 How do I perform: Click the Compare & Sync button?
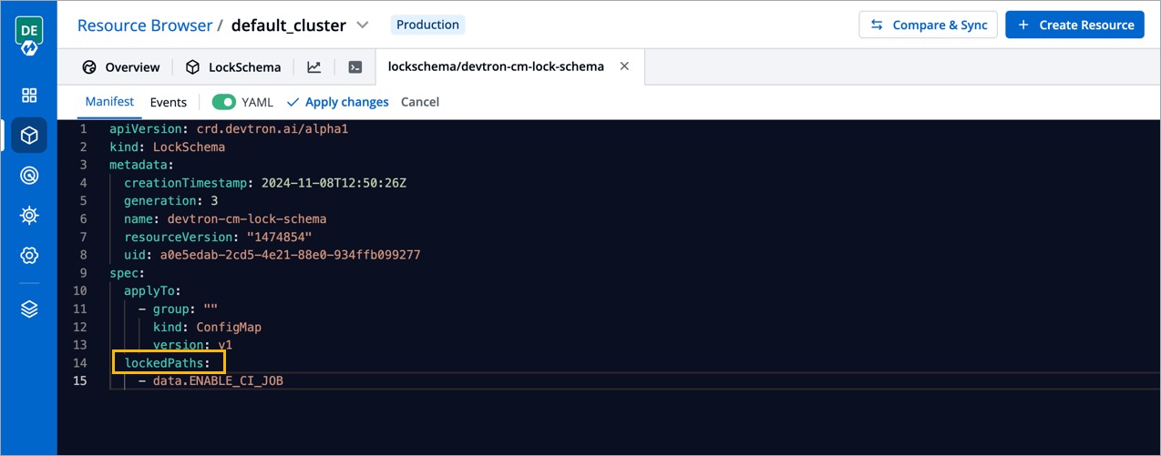point(929,25)
